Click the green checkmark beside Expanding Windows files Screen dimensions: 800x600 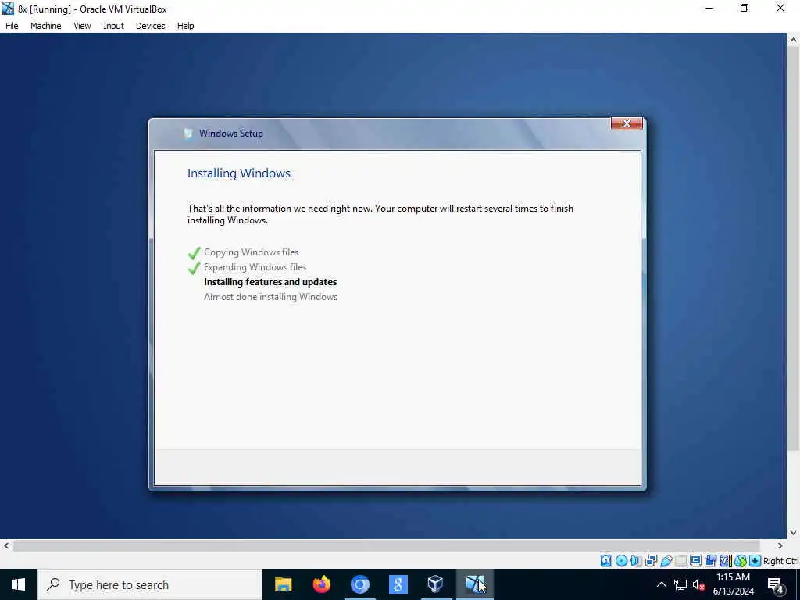(x=194, y=268)
